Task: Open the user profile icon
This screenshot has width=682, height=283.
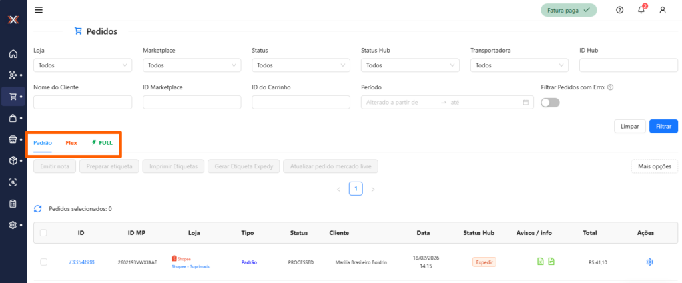Action: coord(662,10)
